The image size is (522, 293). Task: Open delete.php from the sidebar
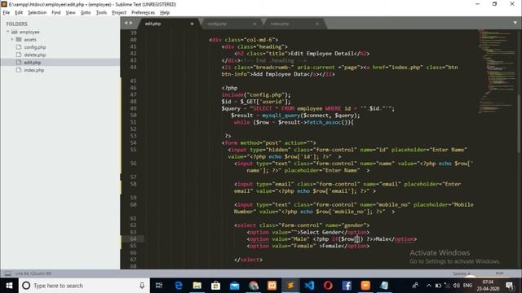pyautogui.click(x=34, y=55)
